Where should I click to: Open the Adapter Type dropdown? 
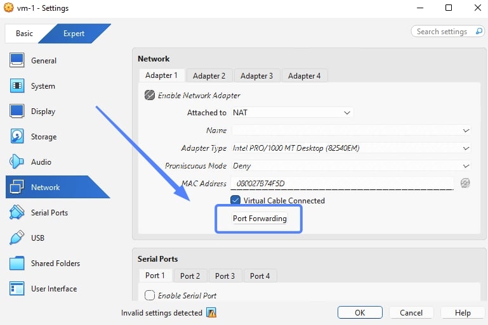351,148
